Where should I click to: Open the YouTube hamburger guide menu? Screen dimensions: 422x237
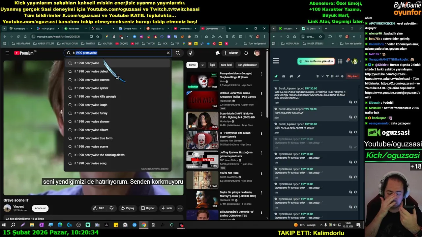(7, 53)
